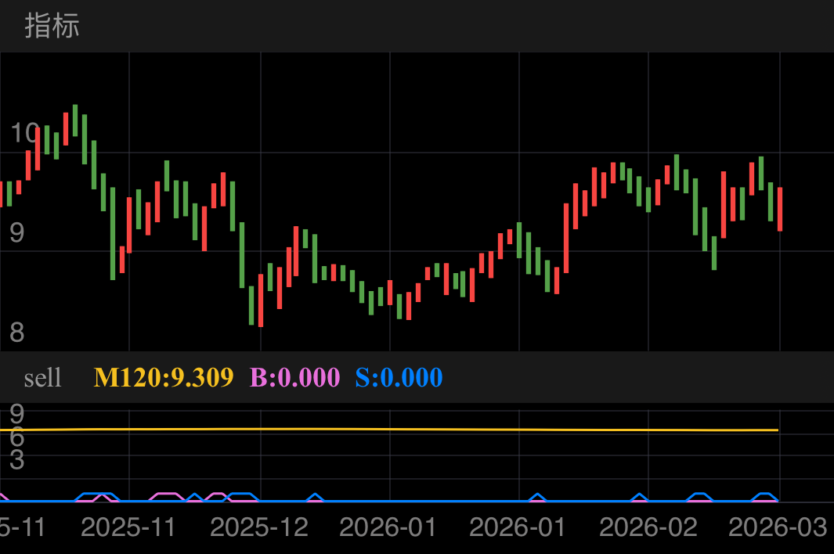834x554 pixels.
Task: Click the yellow M120 moving average line
Action: tap(392, 430)
